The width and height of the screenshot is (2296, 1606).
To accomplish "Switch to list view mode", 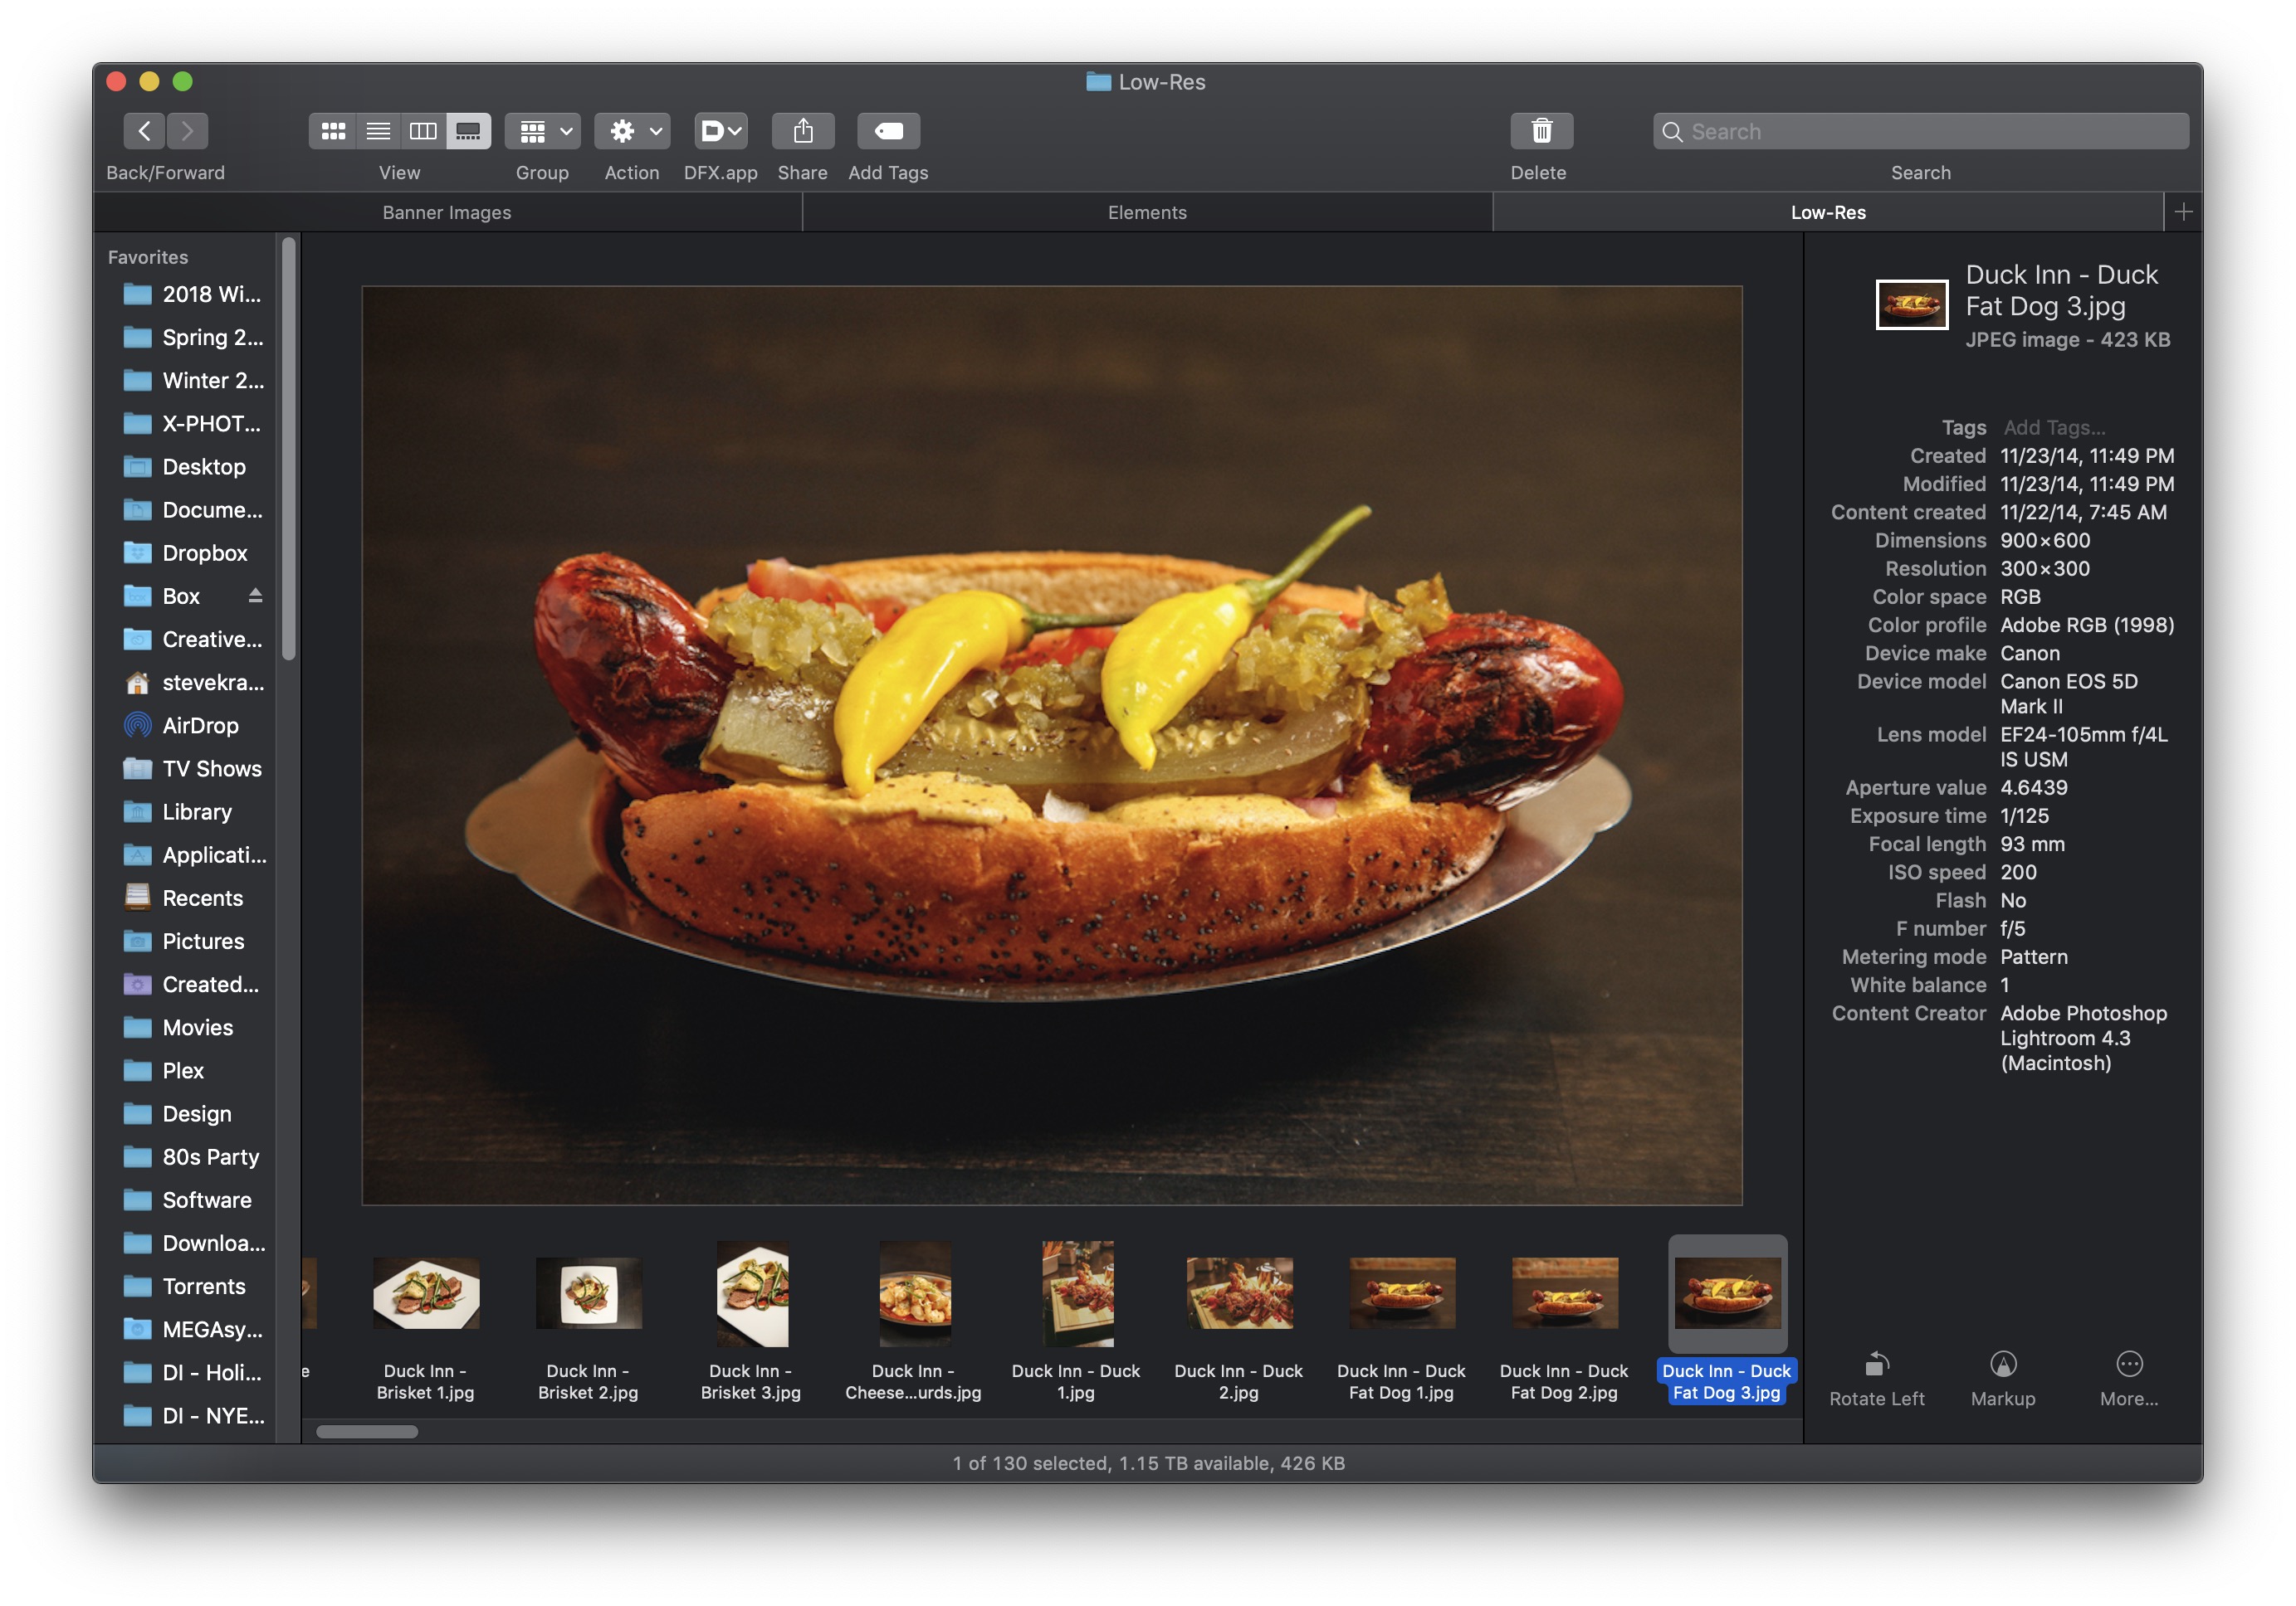I will (x=378, y=131).
